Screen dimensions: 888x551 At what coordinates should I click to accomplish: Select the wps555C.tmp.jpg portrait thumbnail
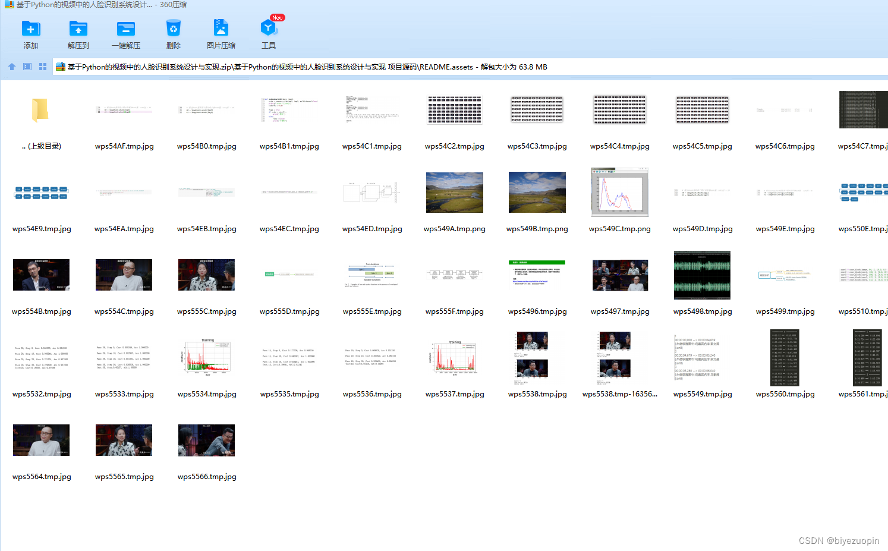click(206, 275)
